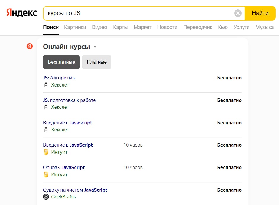Click 10 часов in Введение в JavaScript row

(x=133, y=145)
